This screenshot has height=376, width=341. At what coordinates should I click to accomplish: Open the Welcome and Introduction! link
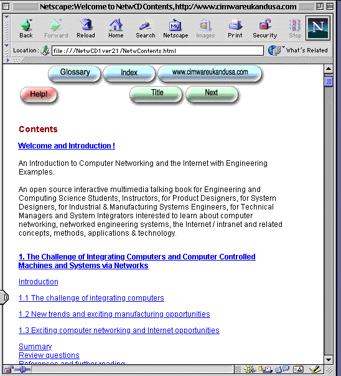tap(67, 146)
